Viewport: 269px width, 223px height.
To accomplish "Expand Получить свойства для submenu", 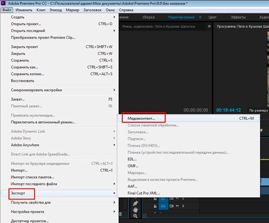I will pos(60,202).
